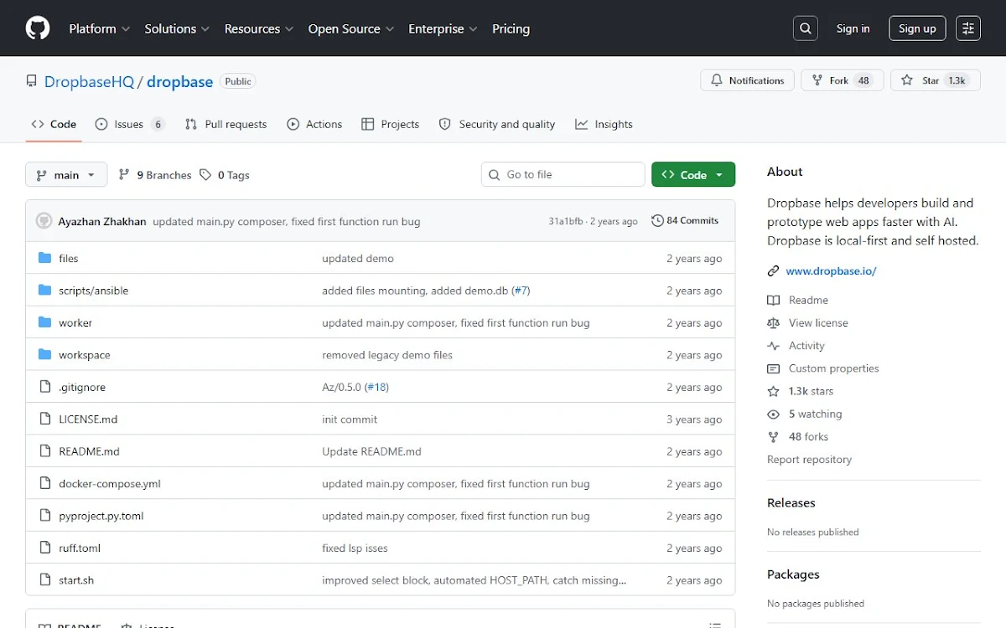Click the workspace folder icon

click(x=45, y=355)
